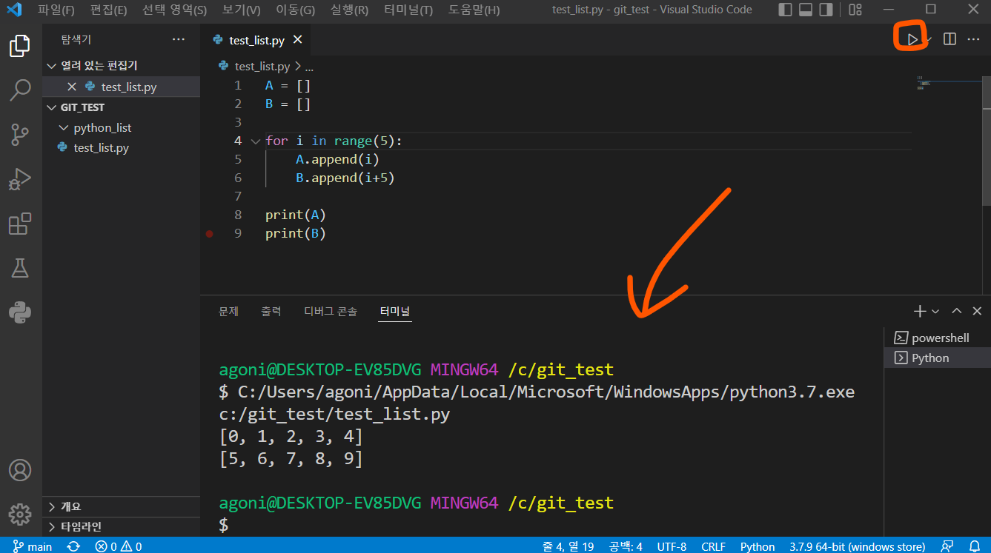
Task: Open notifications bell icon
Action: [974, 546]
